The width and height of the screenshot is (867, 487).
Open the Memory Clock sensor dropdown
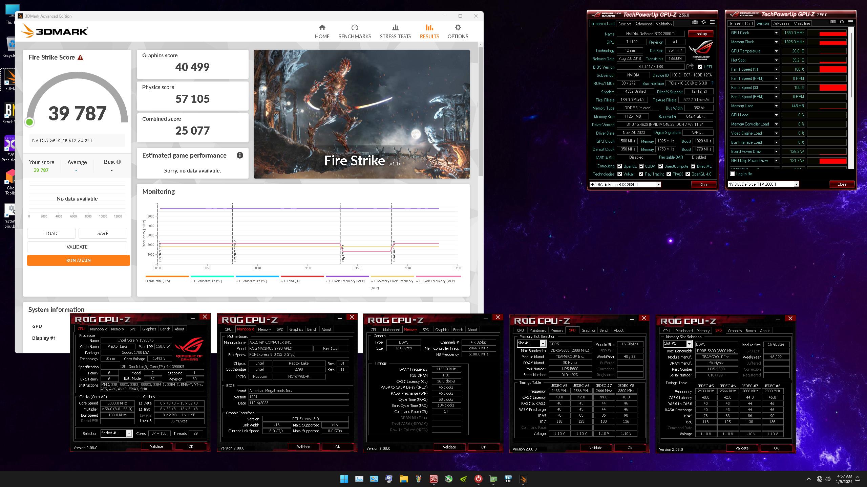[x=776, y=42]
